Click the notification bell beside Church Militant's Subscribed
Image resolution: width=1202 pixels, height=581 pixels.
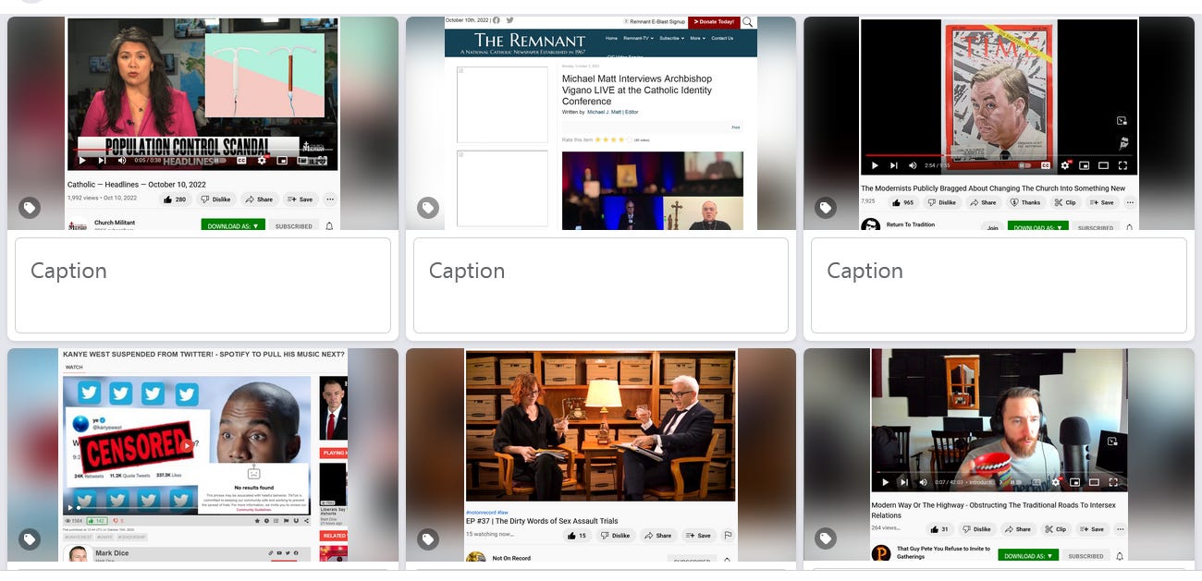click(x=329, y=225)
